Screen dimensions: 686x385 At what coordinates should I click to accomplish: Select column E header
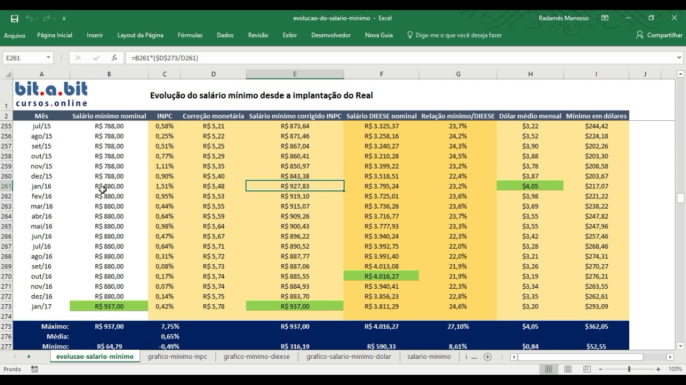coord(295,74)
